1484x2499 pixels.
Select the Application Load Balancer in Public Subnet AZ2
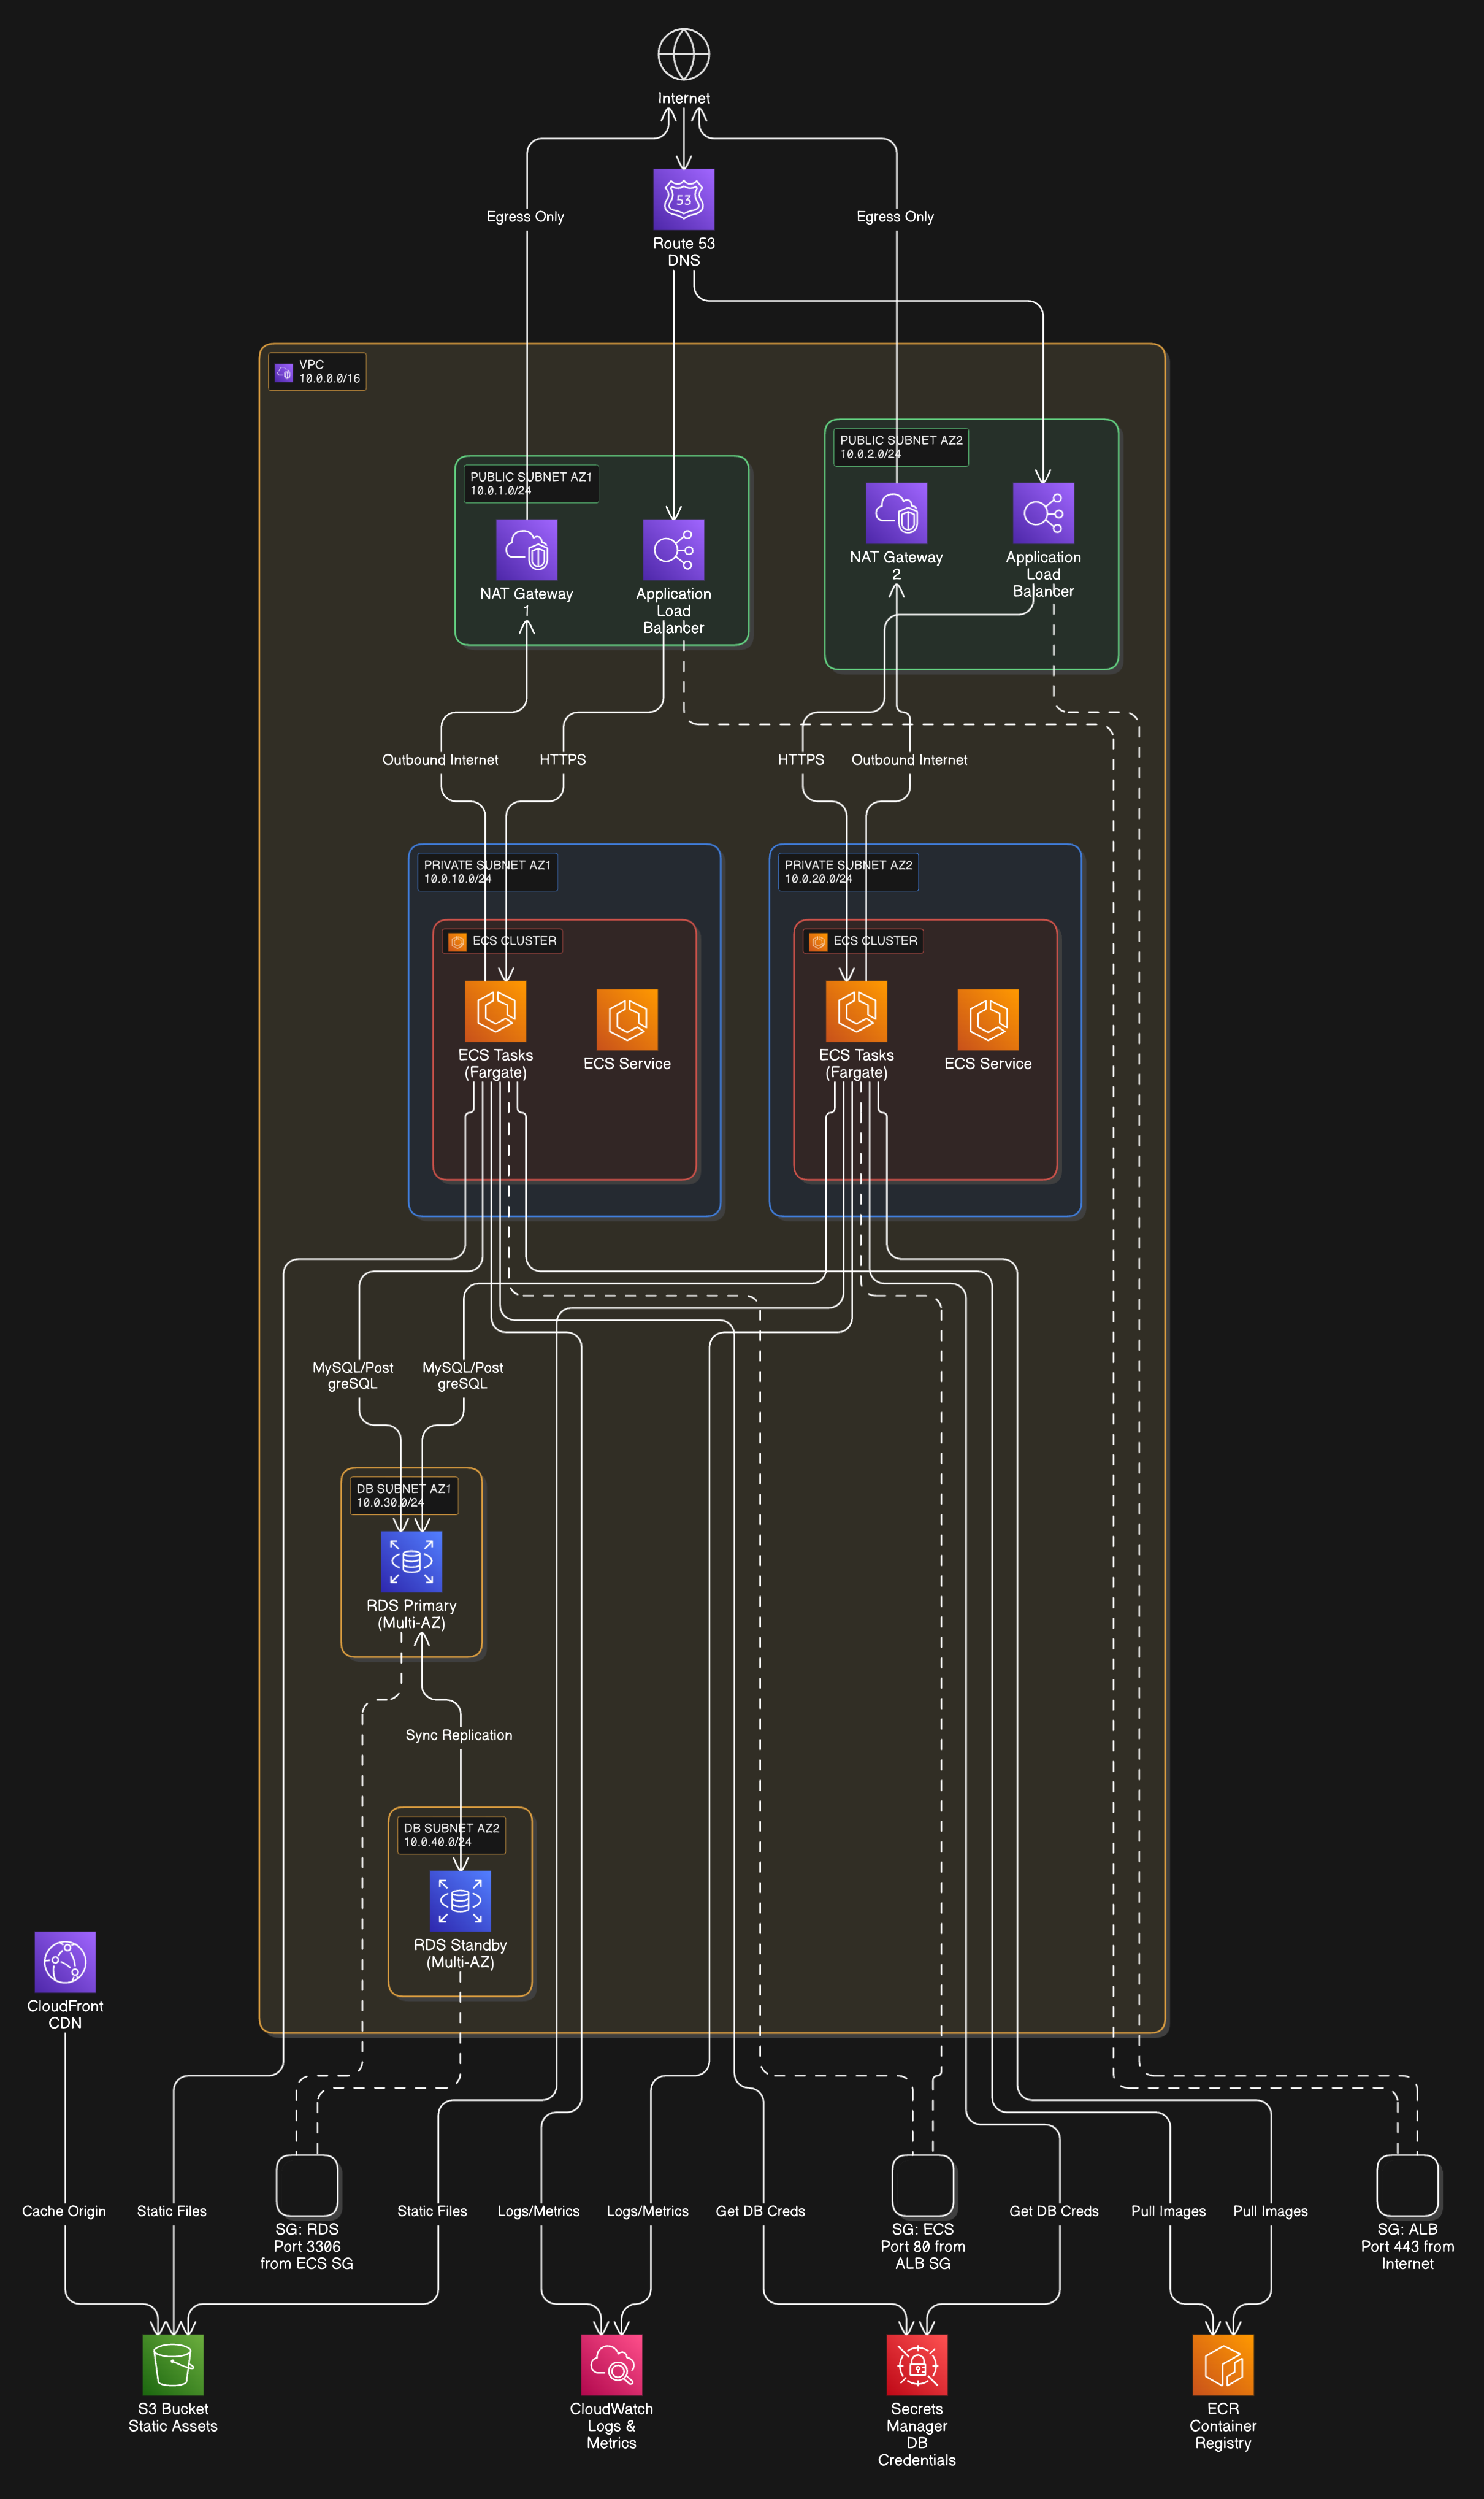(1043, 514)
